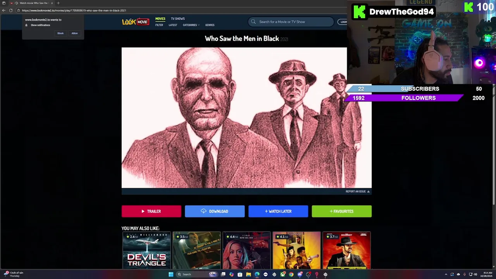The height and width of the screenshot is (279, 496).
Task: Open the Genres menu item
Action: (x=210, y=25)
